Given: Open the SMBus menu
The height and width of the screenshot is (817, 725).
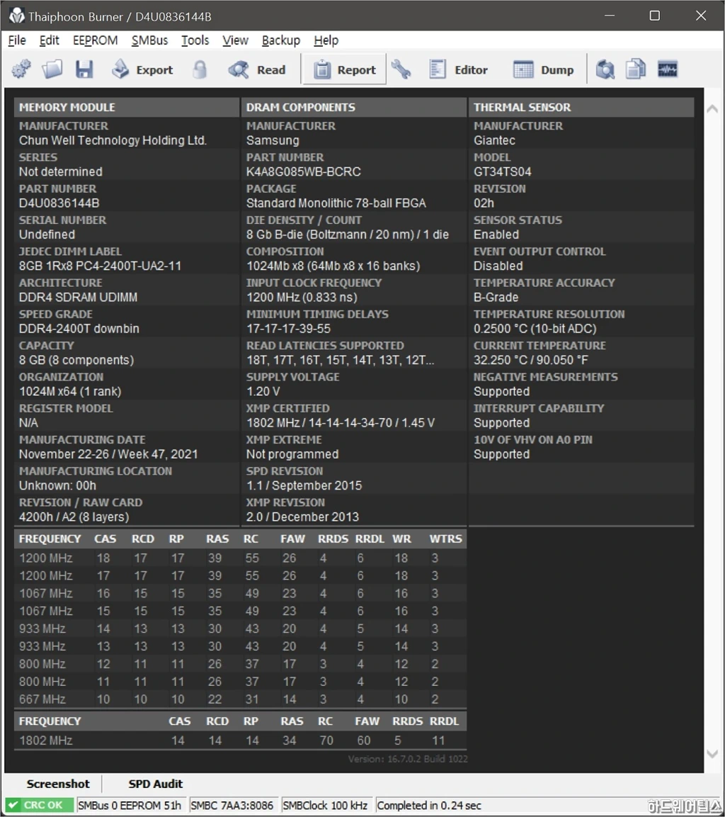Looking at the screenshot, I should coord(150,40).
